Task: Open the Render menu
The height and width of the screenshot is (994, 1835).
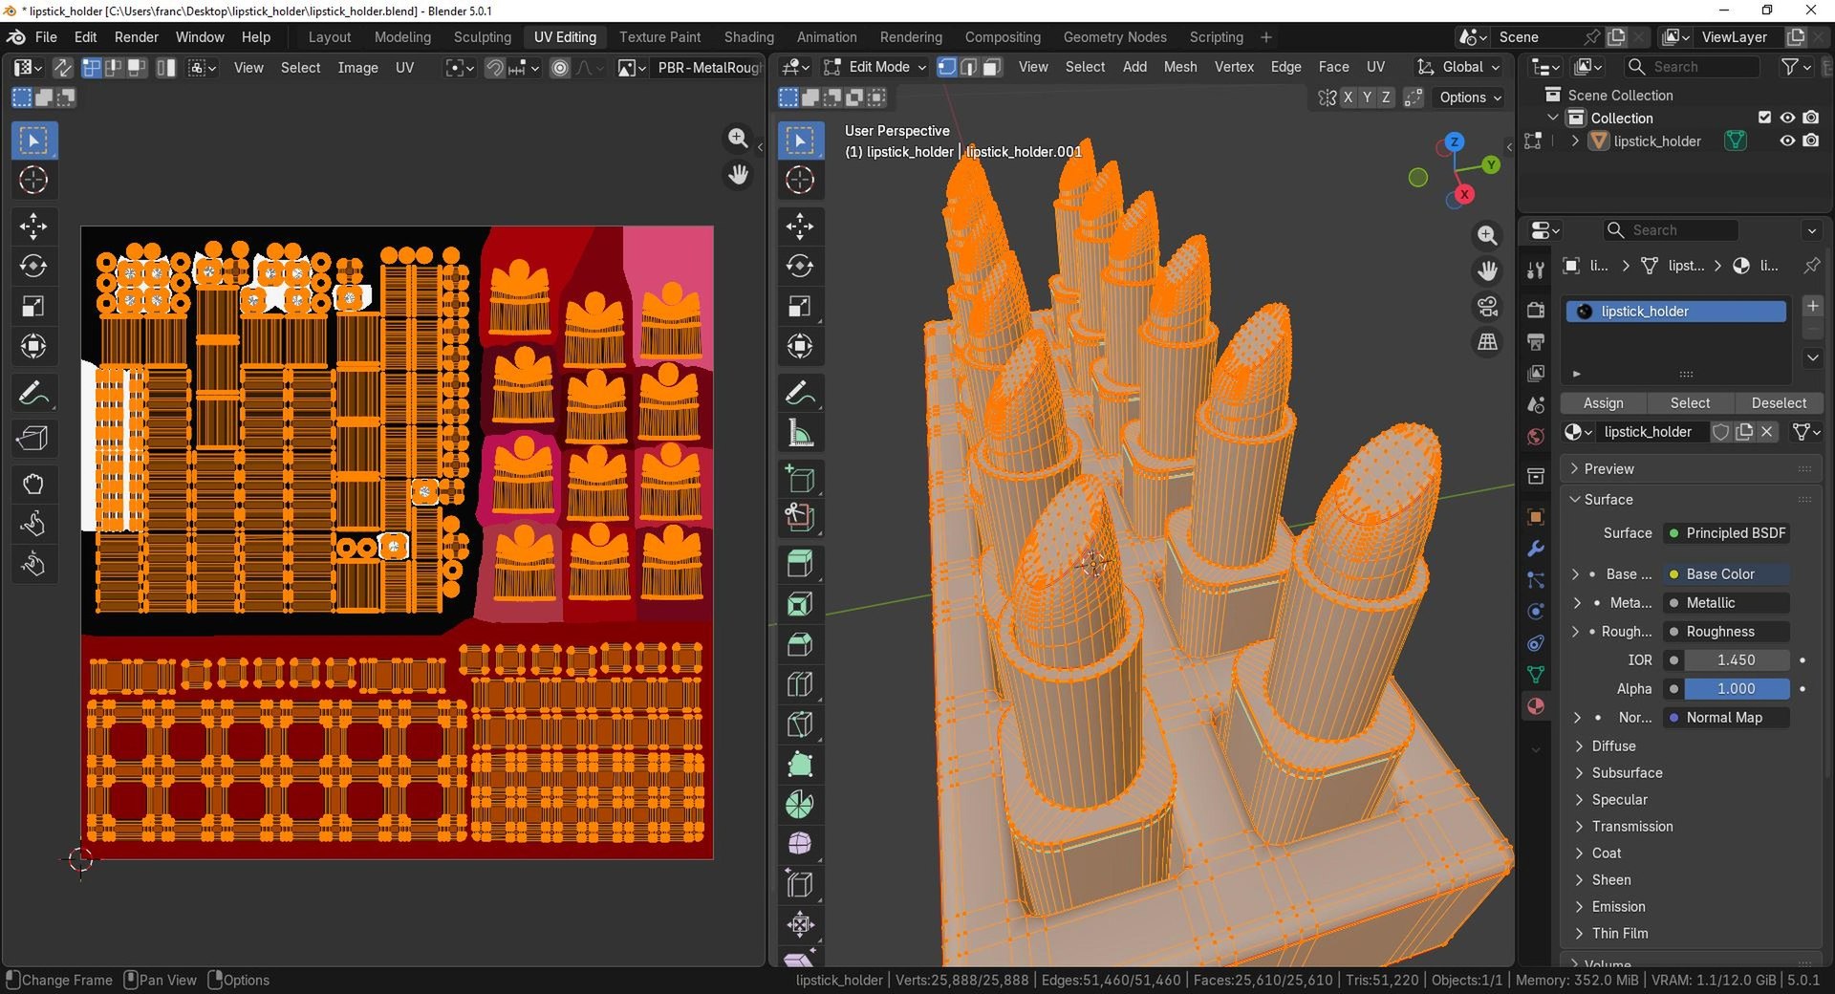Action: point(136,37)
